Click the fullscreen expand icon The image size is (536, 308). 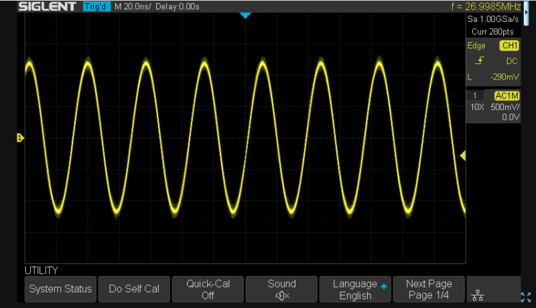(x=527, y=295)
